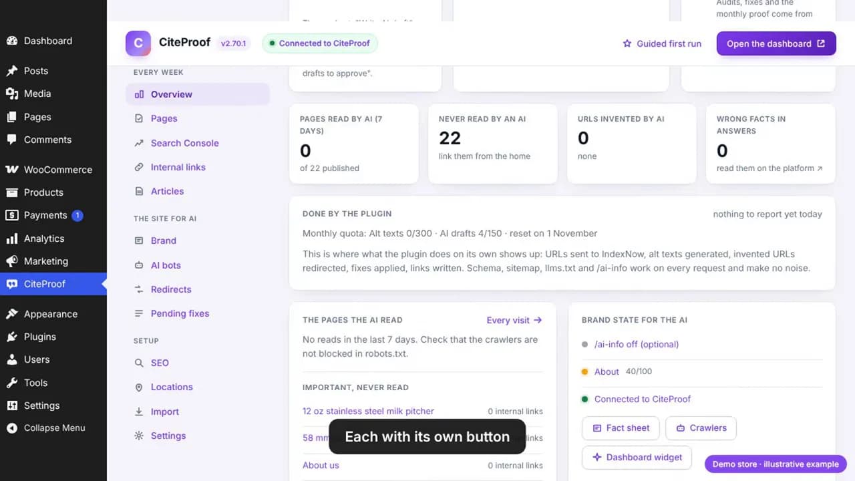Click the Guided first run star icon
The image size is (855, 481).
(x=627, y=43)
